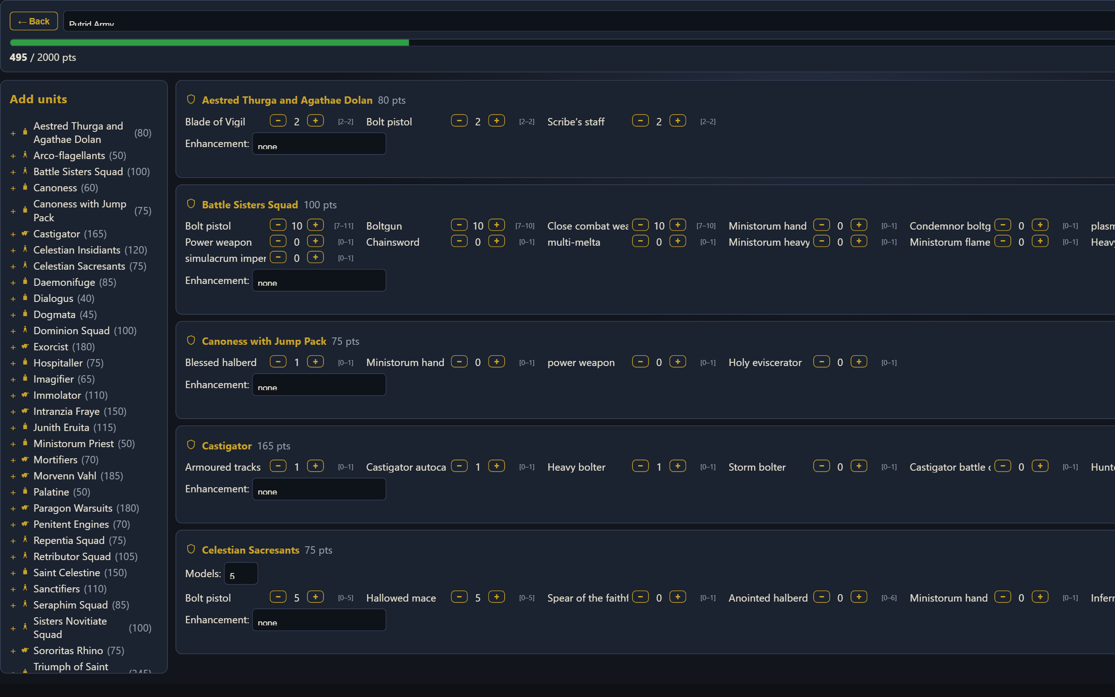Open Enhancement dropdown for Castigator
The image size is (1115, 697).
click(x=319, y=489)
